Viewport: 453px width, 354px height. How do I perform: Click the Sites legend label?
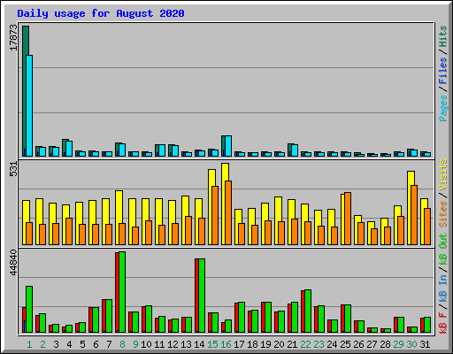(x=443, y=214)
